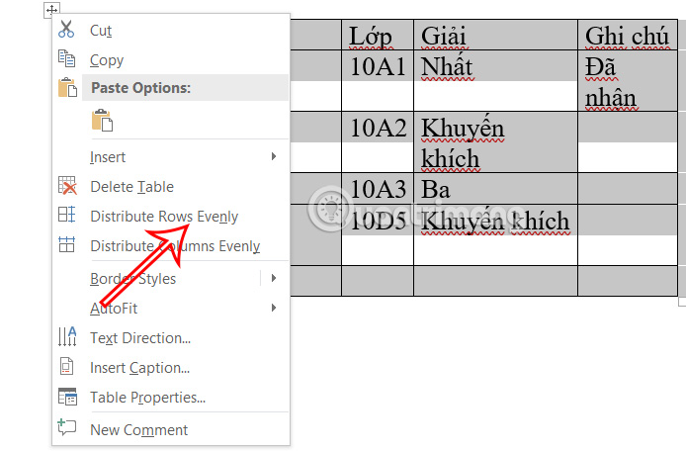The height and width of the screenshot is (451, 686).
Task: Click the Text Direction icon
Action: point(67,336)
